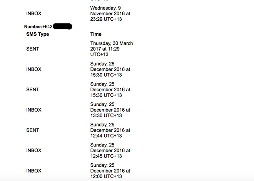Click INBOX entry at 13:30 UTC+13
Image resolution: width=254 pixels, height=181 pixels.
[34, 110]
